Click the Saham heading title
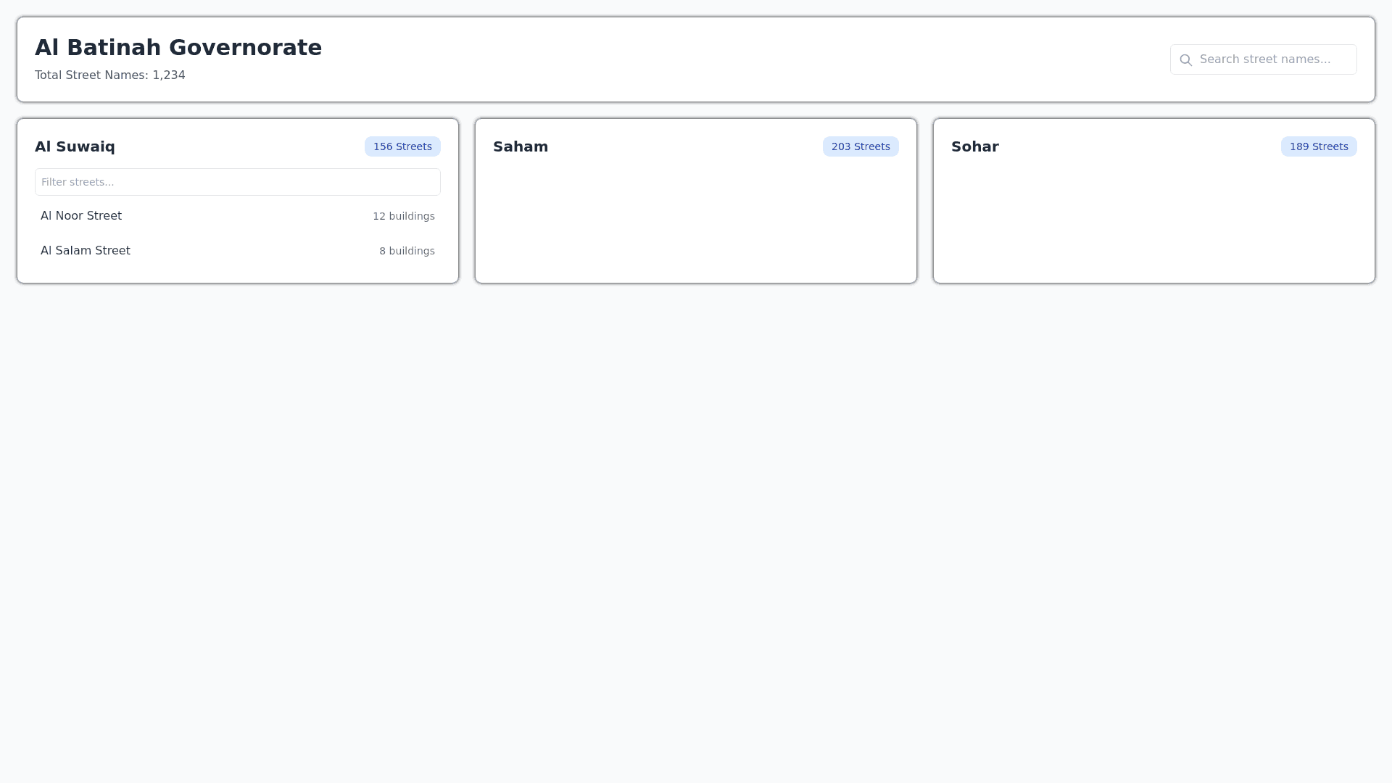 point(521,146)
